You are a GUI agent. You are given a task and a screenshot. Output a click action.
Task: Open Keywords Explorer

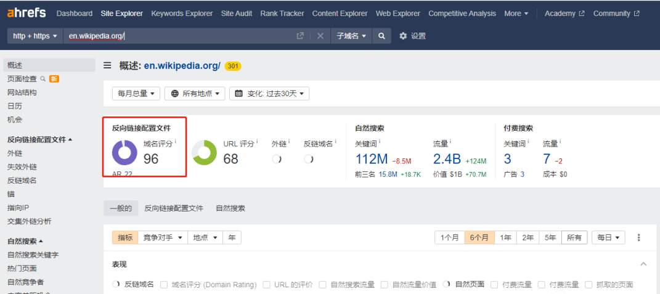pyautogui.click(x=182, y=13)
